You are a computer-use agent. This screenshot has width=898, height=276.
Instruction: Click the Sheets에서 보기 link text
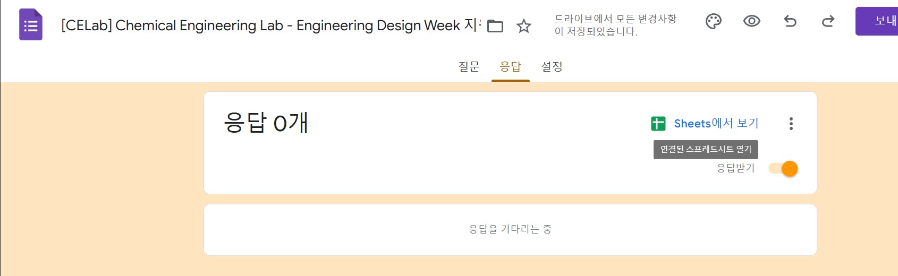pyautogui.click(x=716, y=124)
